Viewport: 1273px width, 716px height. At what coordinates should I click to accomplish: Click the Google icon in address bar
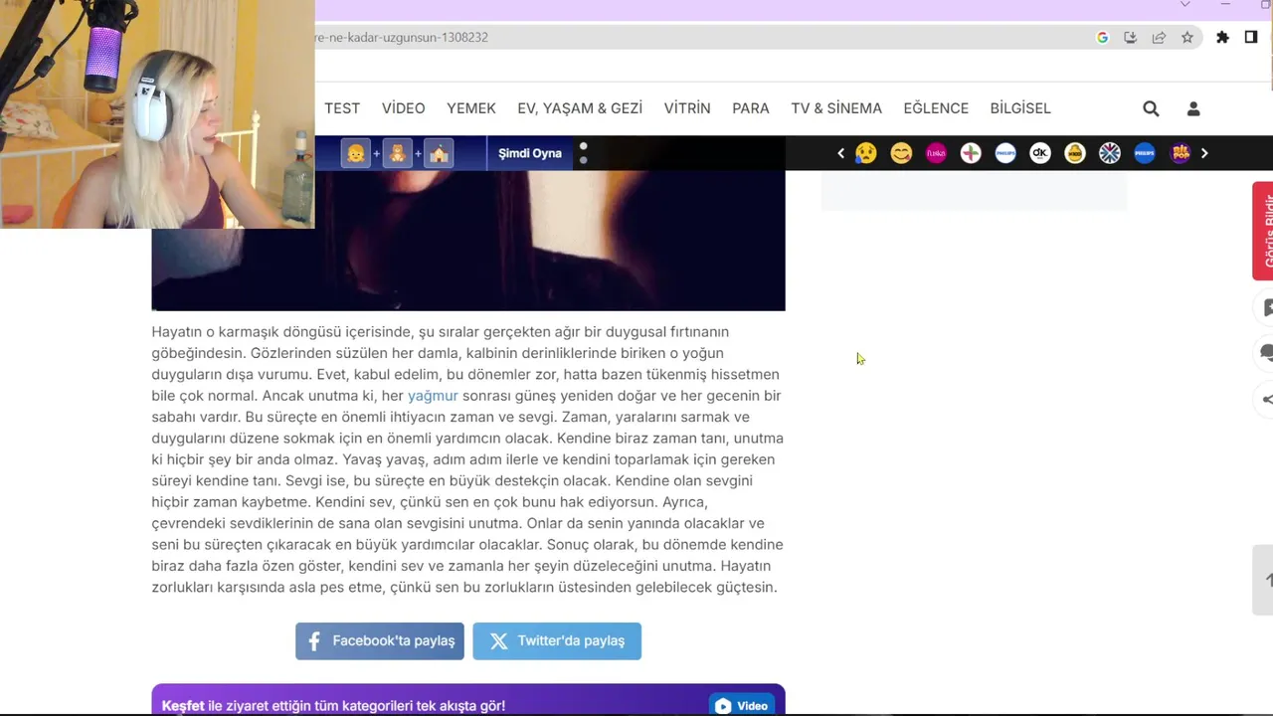pyautogui.click(x=1102, y=37)
